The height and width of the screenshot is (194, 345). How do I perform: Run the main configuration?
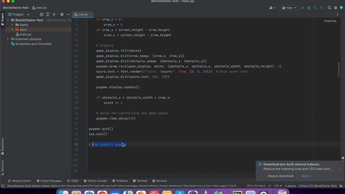click(303, 8)
